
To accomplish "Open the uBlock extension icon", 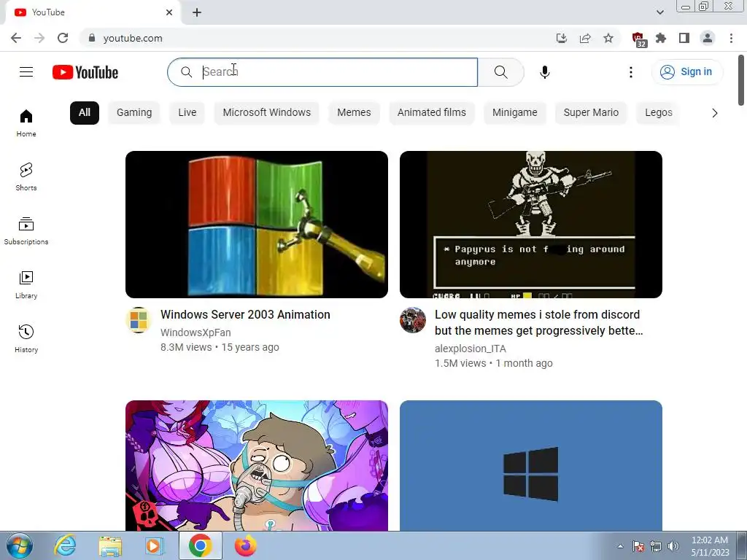I will tap(638, 39).
